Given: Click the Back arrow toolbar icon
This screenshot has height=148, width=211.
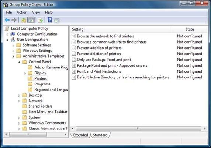Looking at the screenshot, I should [x=7, y=20].
